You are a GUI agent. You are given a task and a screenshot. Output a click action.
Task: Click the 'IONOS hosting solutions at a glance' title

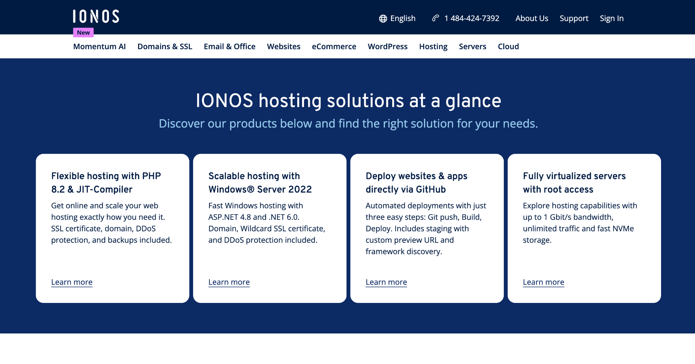(348, 101)
